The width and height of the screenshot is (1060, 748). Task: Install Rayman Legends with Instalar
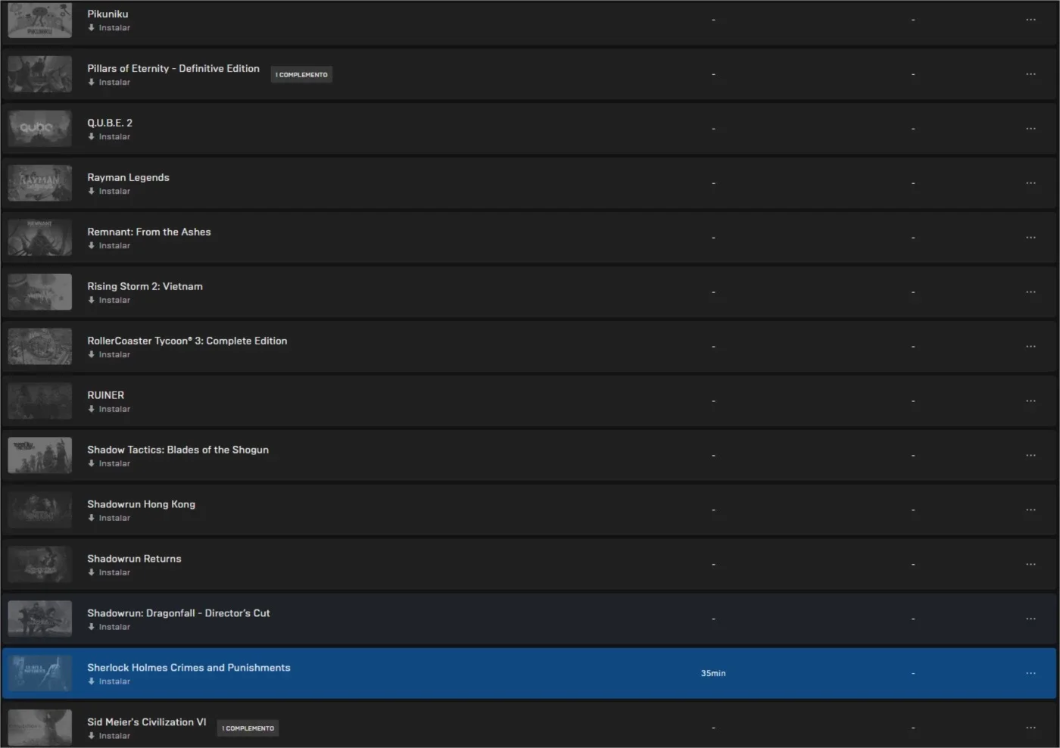click(x=109, y=192)
